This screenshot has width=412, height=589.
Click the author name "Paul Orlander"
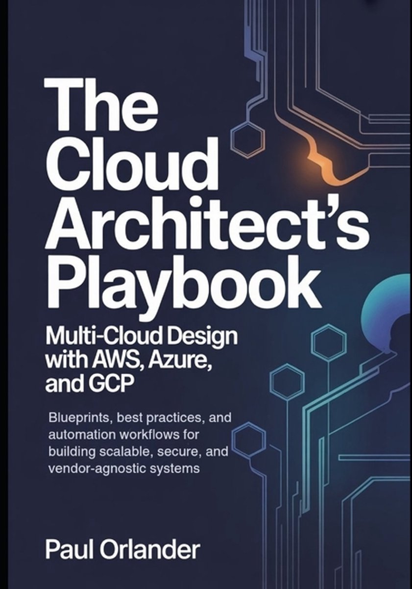click(x=122, y=549)
